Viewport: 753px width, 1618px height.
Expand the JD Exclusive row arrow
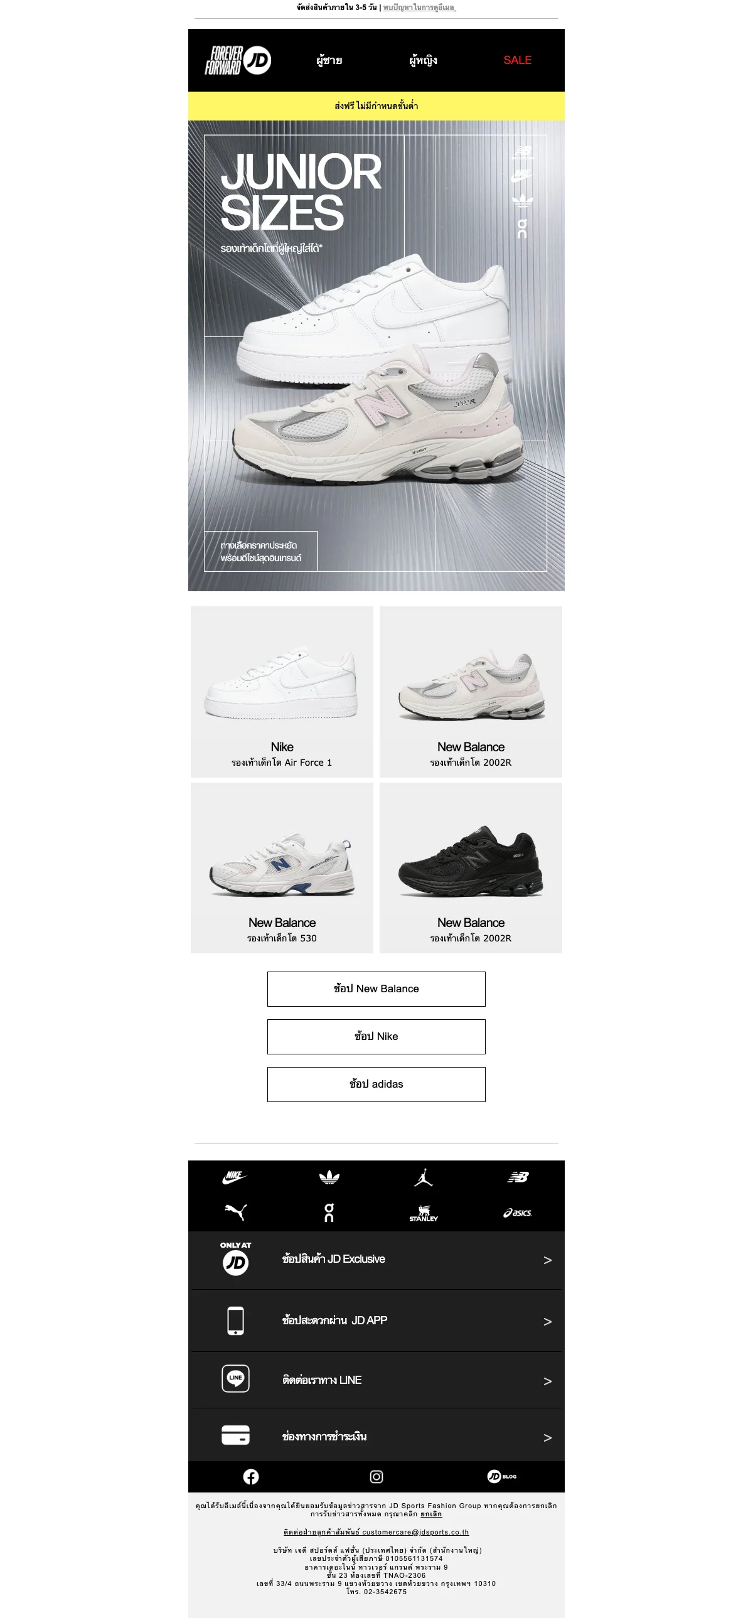tap(548, 1261)
